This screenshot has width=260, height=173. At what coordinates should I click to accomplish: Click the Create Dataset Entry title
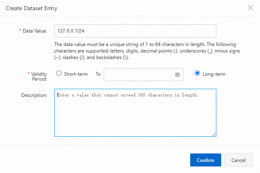point(31,8)
